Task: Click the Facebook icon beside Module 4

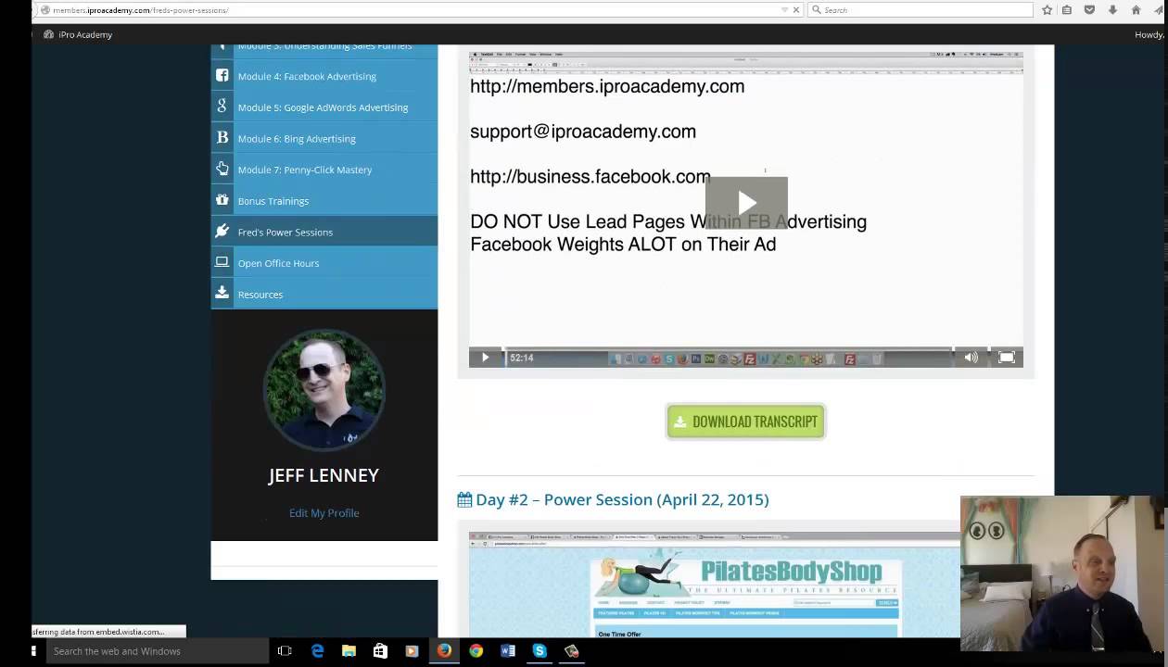Action: [222, 75]
